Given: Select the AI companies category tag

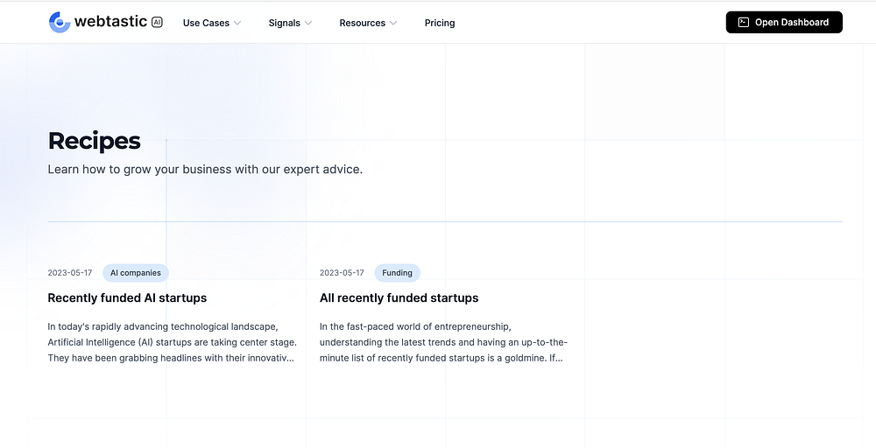Looking at the screenshot, I should pos(136,273).
